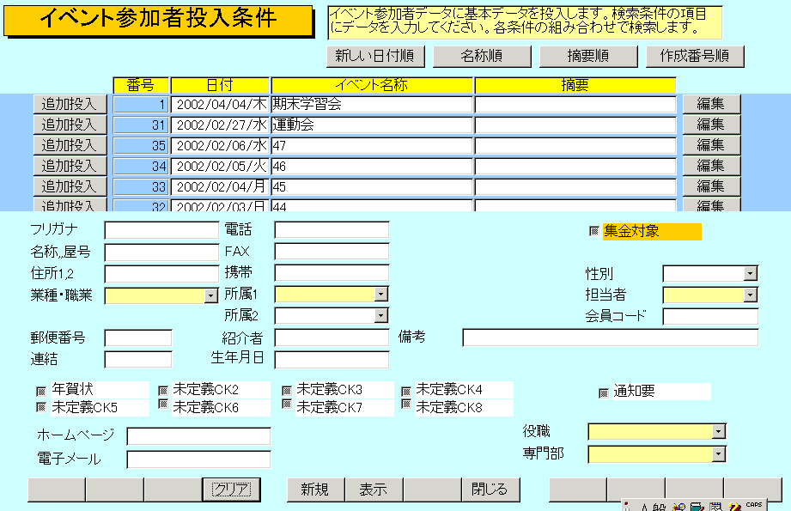Click 編集 for 期末学習会 row
The height and width of the screenshot is (511, 791).
pos(712,105)
